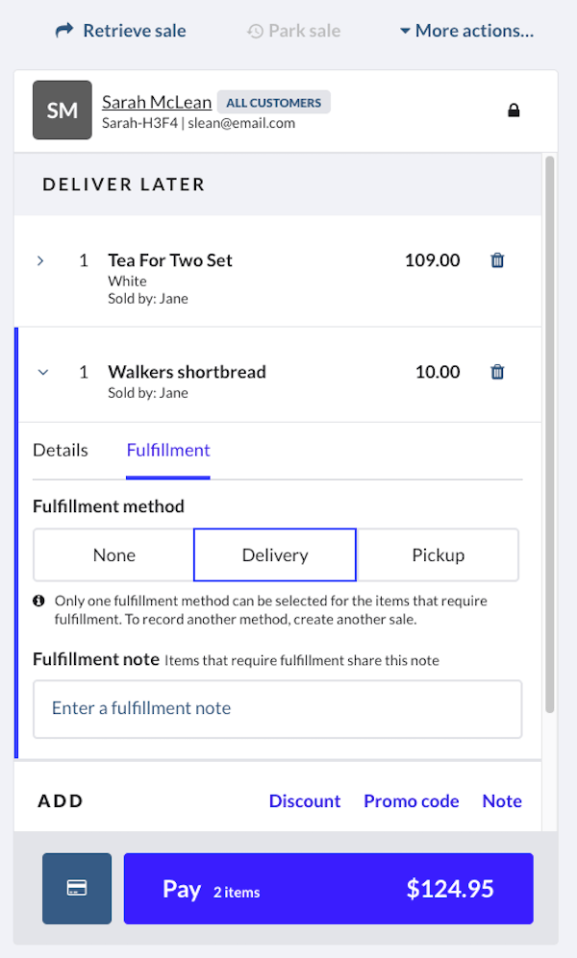
Task: Open the card payment icon button
Action: tap(77, 889)
